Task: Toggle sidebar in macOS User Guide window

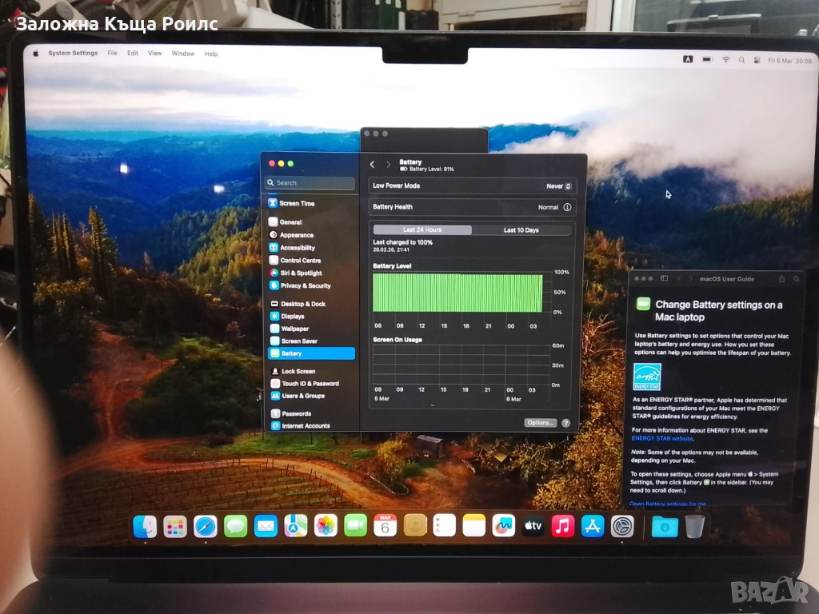Action: pos(665,278)
